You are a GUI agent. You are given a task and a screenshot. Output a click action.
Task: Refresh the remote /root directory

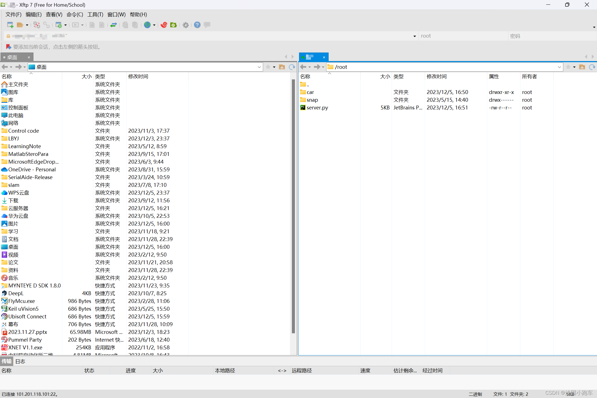tap(592, 67)
